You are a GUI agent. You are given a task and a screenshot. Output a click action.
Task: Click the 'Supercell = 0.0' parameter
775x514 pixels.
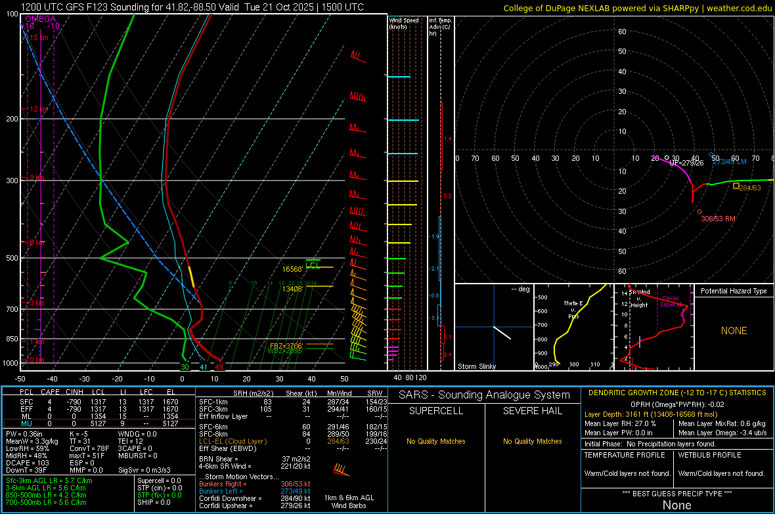coord(159,481)
